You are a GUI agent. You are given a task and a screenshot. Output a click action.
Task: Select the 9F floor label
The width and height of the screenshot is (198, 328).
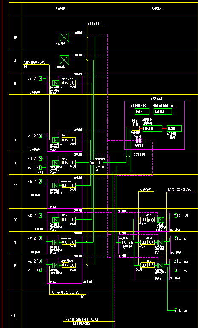pos(15,38)
